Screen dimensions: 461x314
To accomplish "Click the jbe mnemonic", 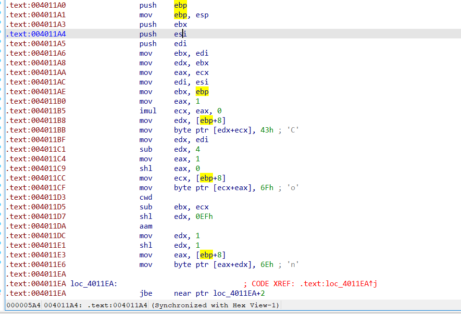I will [146, 293].
